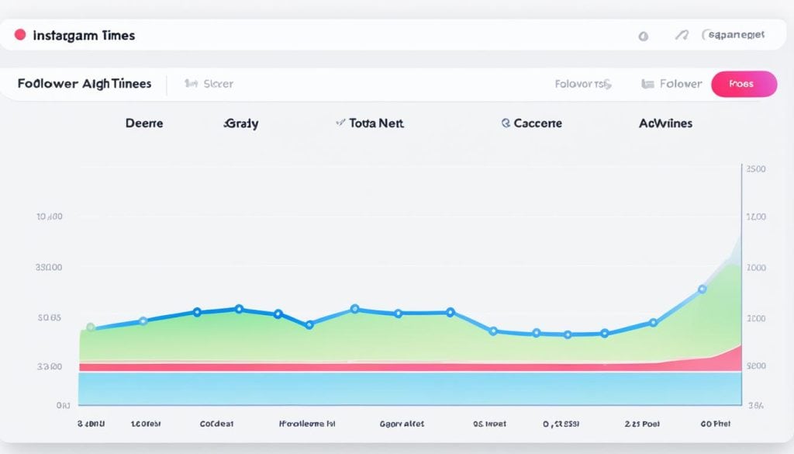Click the list icon next to Folover
Screen dimensions: 794x454
pyautogui.click(x=648, y=83)
